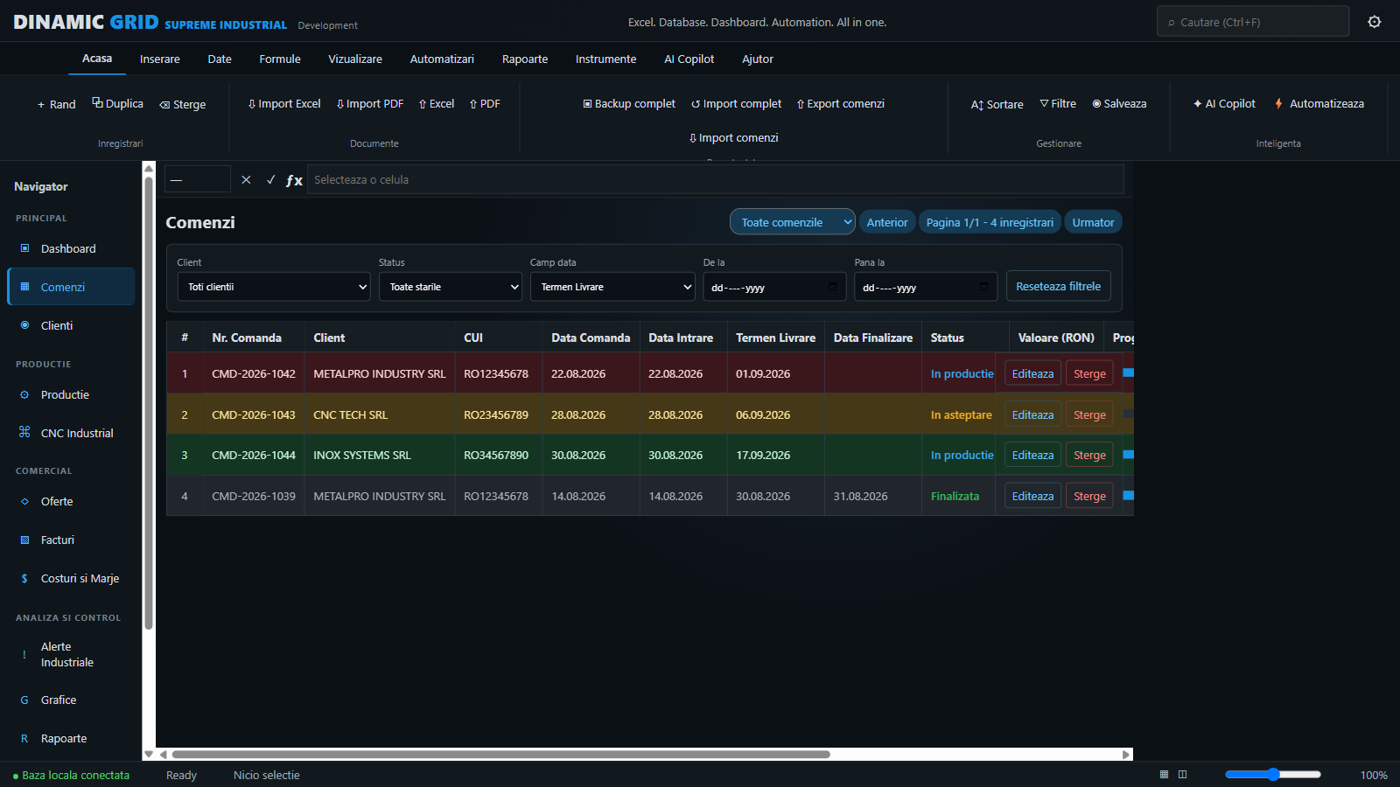Expand the Toti clientii dropdown
This screenshot has width=1400, height=787.
click(274, 287)
